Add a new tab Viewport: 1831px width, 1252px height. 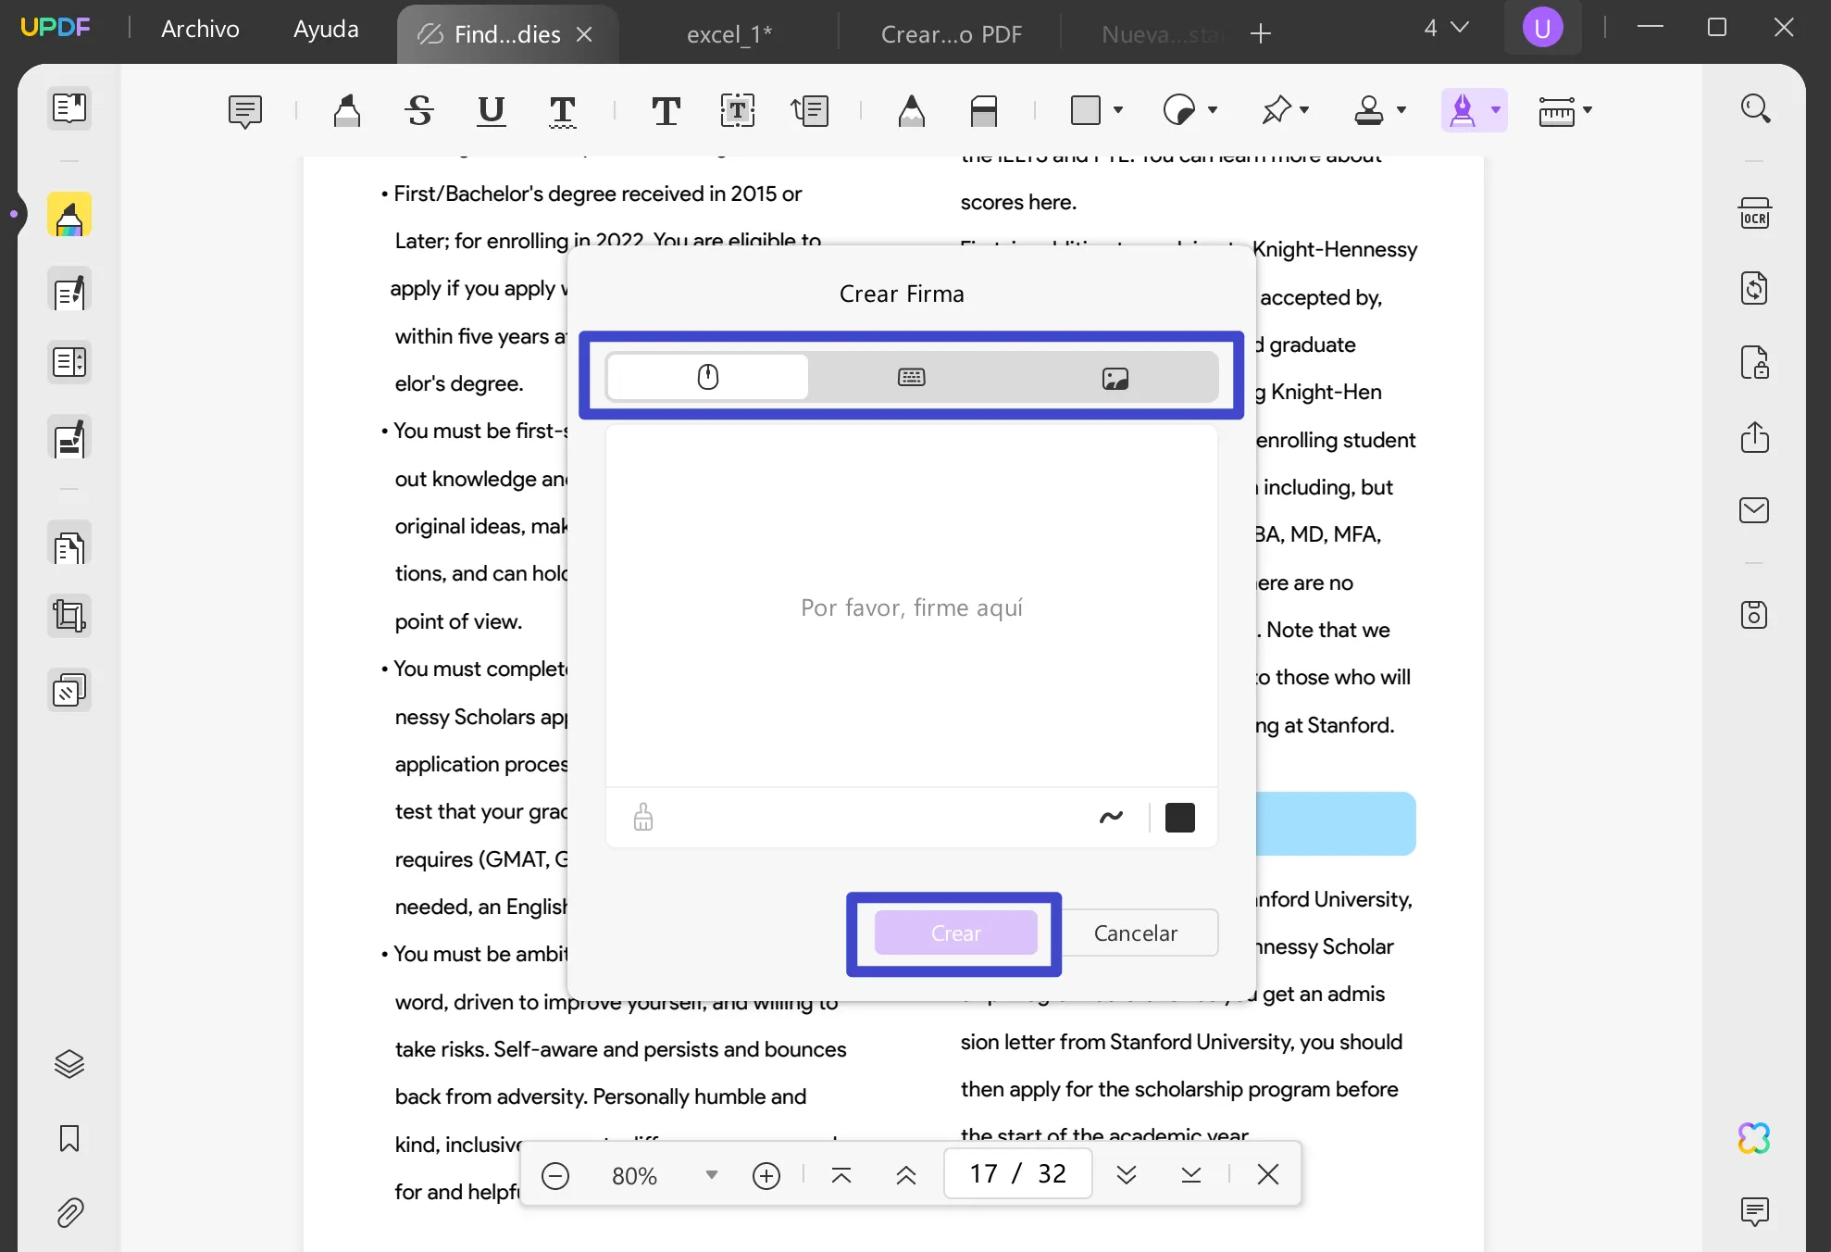pyautogui.click(x=1261, y=34)
